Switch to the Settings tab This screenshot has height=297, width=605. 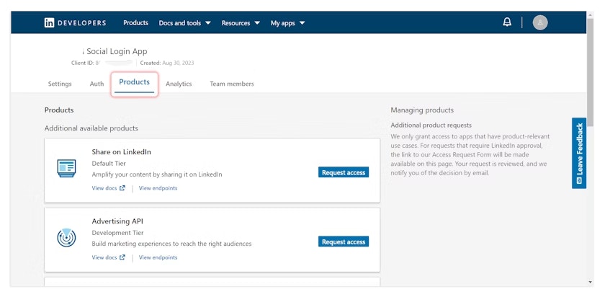point(60,84)
